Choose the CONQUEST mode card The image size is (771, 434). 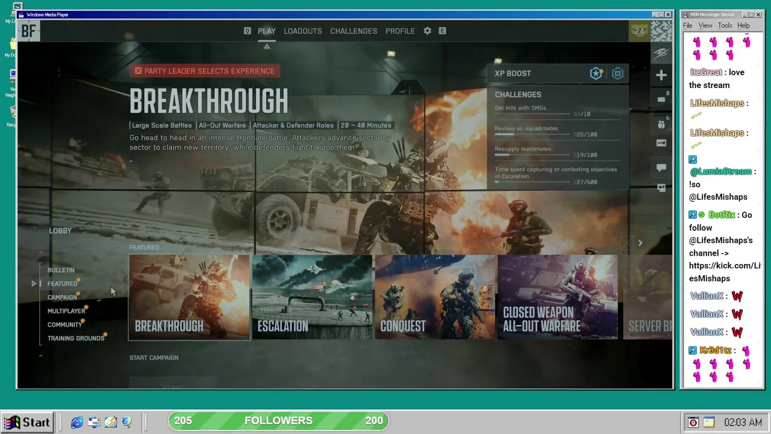[x=435, y=297]
